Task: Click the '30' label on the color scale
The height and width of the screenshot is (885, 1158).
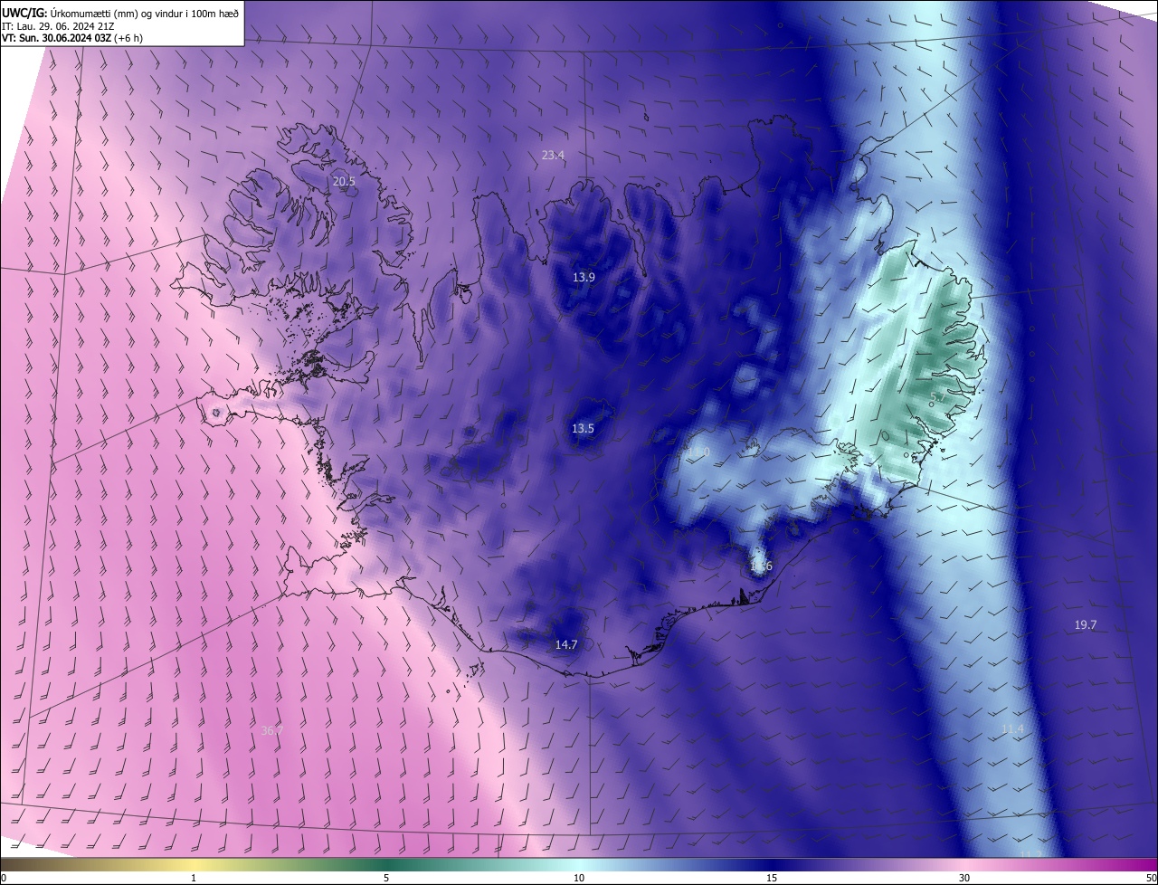Action: click(x=964, y=879)
